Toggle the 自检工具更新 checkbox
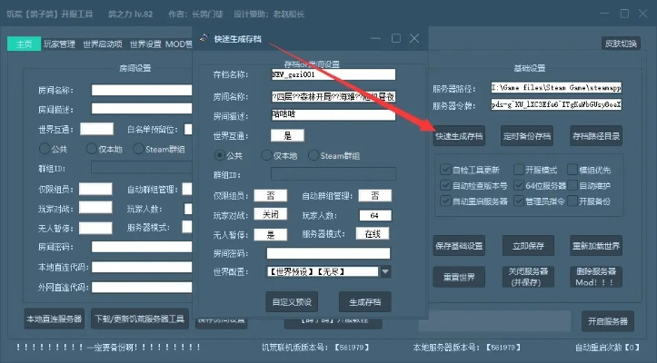Image resolution: width=657 pixels, height=363 pixels. (x=445, y=170)
